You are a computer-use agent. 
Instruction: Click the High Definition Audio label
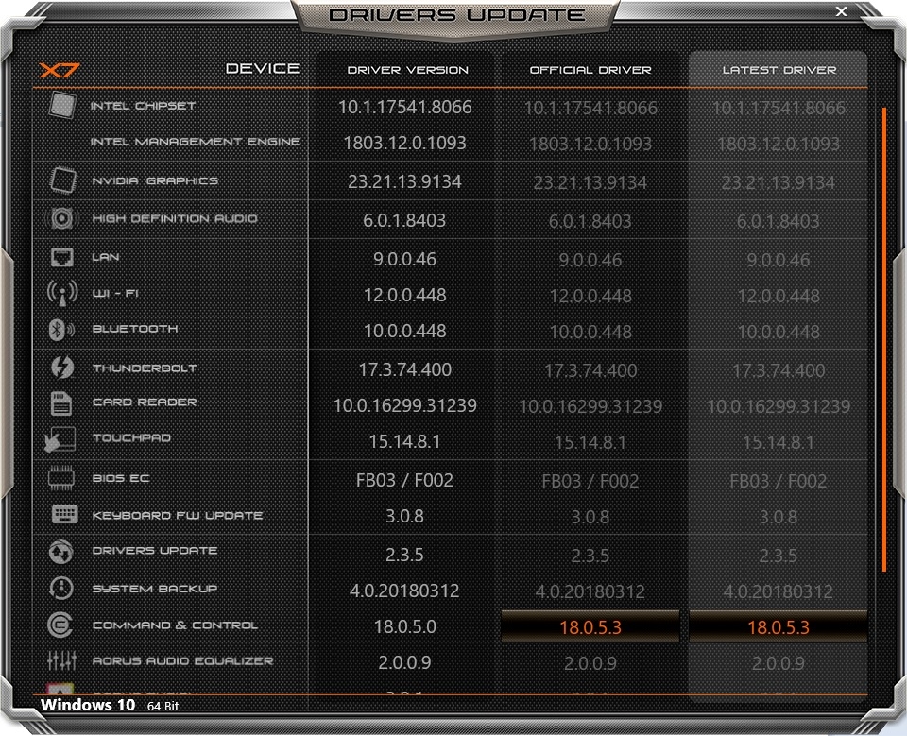(x=175, y=218)
